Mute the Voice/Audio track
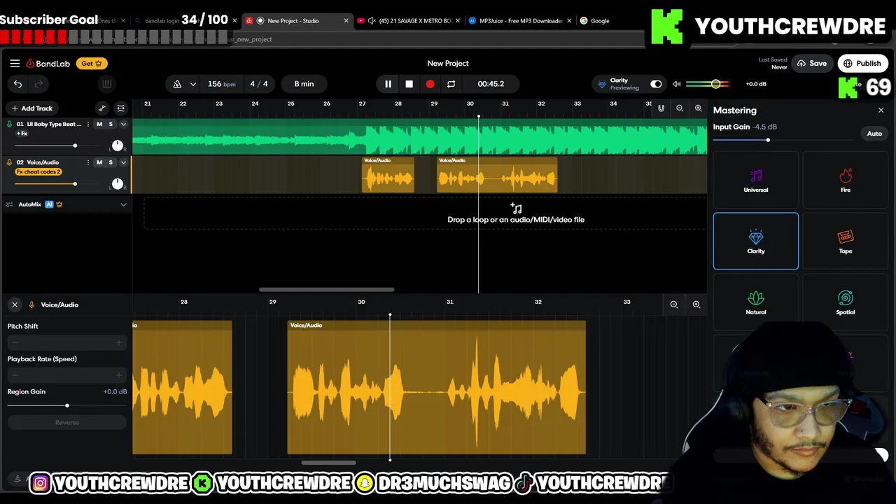896x504 pixels. click(x=99, y=162)
